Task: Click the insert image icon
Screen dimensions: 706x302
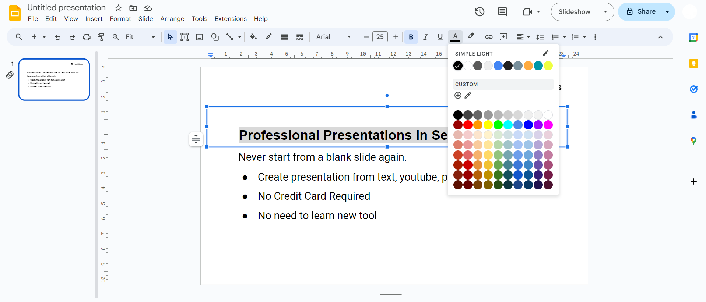Action: click(200, 37)
